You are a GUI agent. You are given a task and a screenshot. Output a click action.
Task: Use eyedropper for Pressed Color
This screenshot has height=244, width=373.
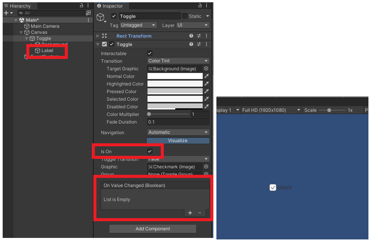(x=207, y=91)
